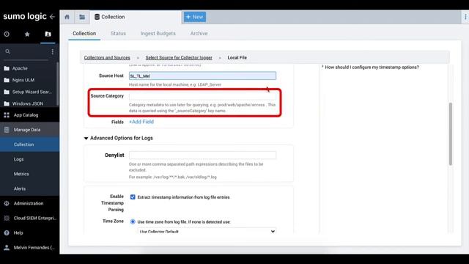Click the Cloud SIEM icon
The width and height of the screenshot is (469, 264).
point(7,218)
